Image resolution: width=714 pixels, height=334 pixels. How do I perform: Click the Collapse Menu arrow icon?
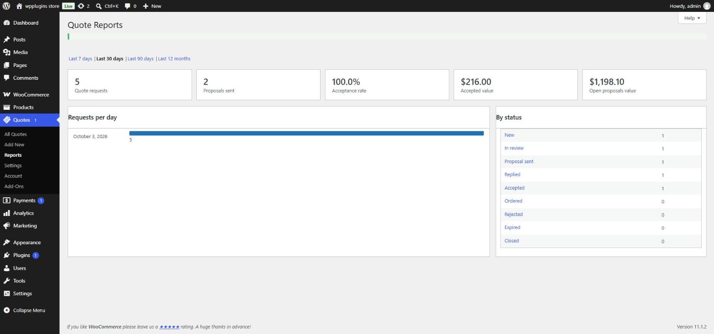click(7, 310)
